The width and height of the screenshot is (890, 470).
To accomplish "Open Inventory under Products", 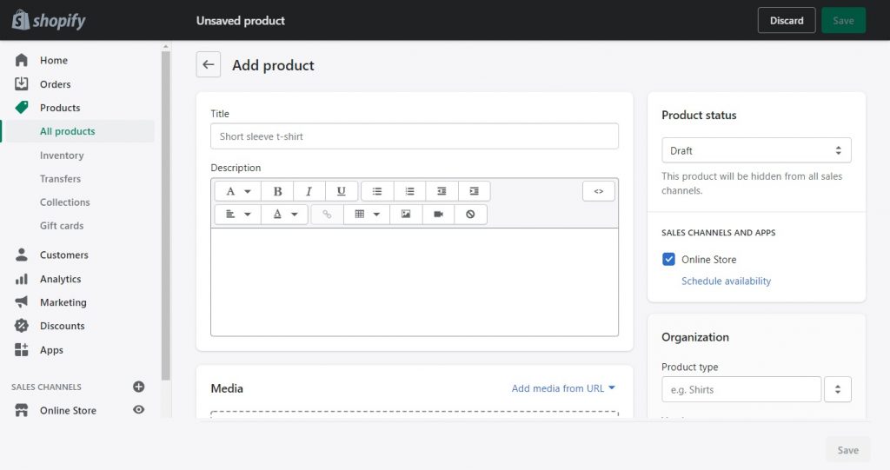I will pyautogui.click(x=62, y=156).
